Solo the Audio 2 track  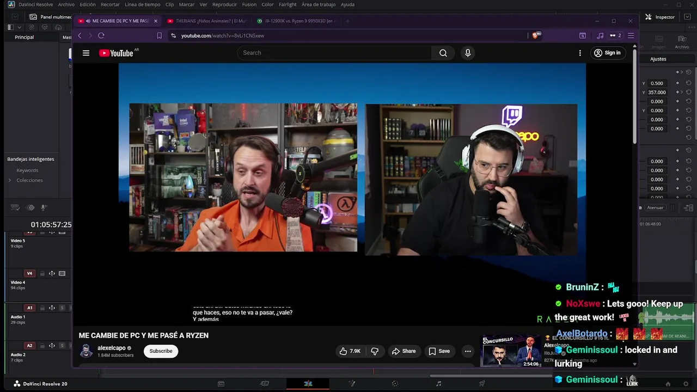pyautogui.click(x=62, y=345)
